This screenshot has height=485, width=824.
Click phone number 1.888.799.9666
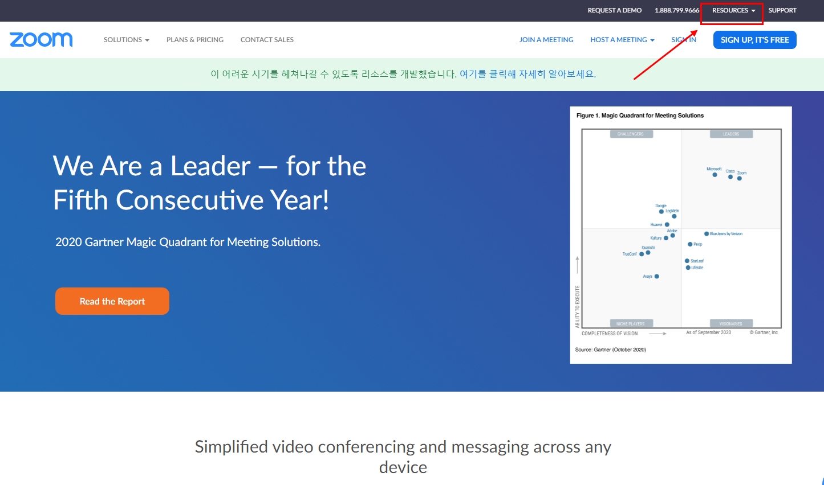(677, 10)
